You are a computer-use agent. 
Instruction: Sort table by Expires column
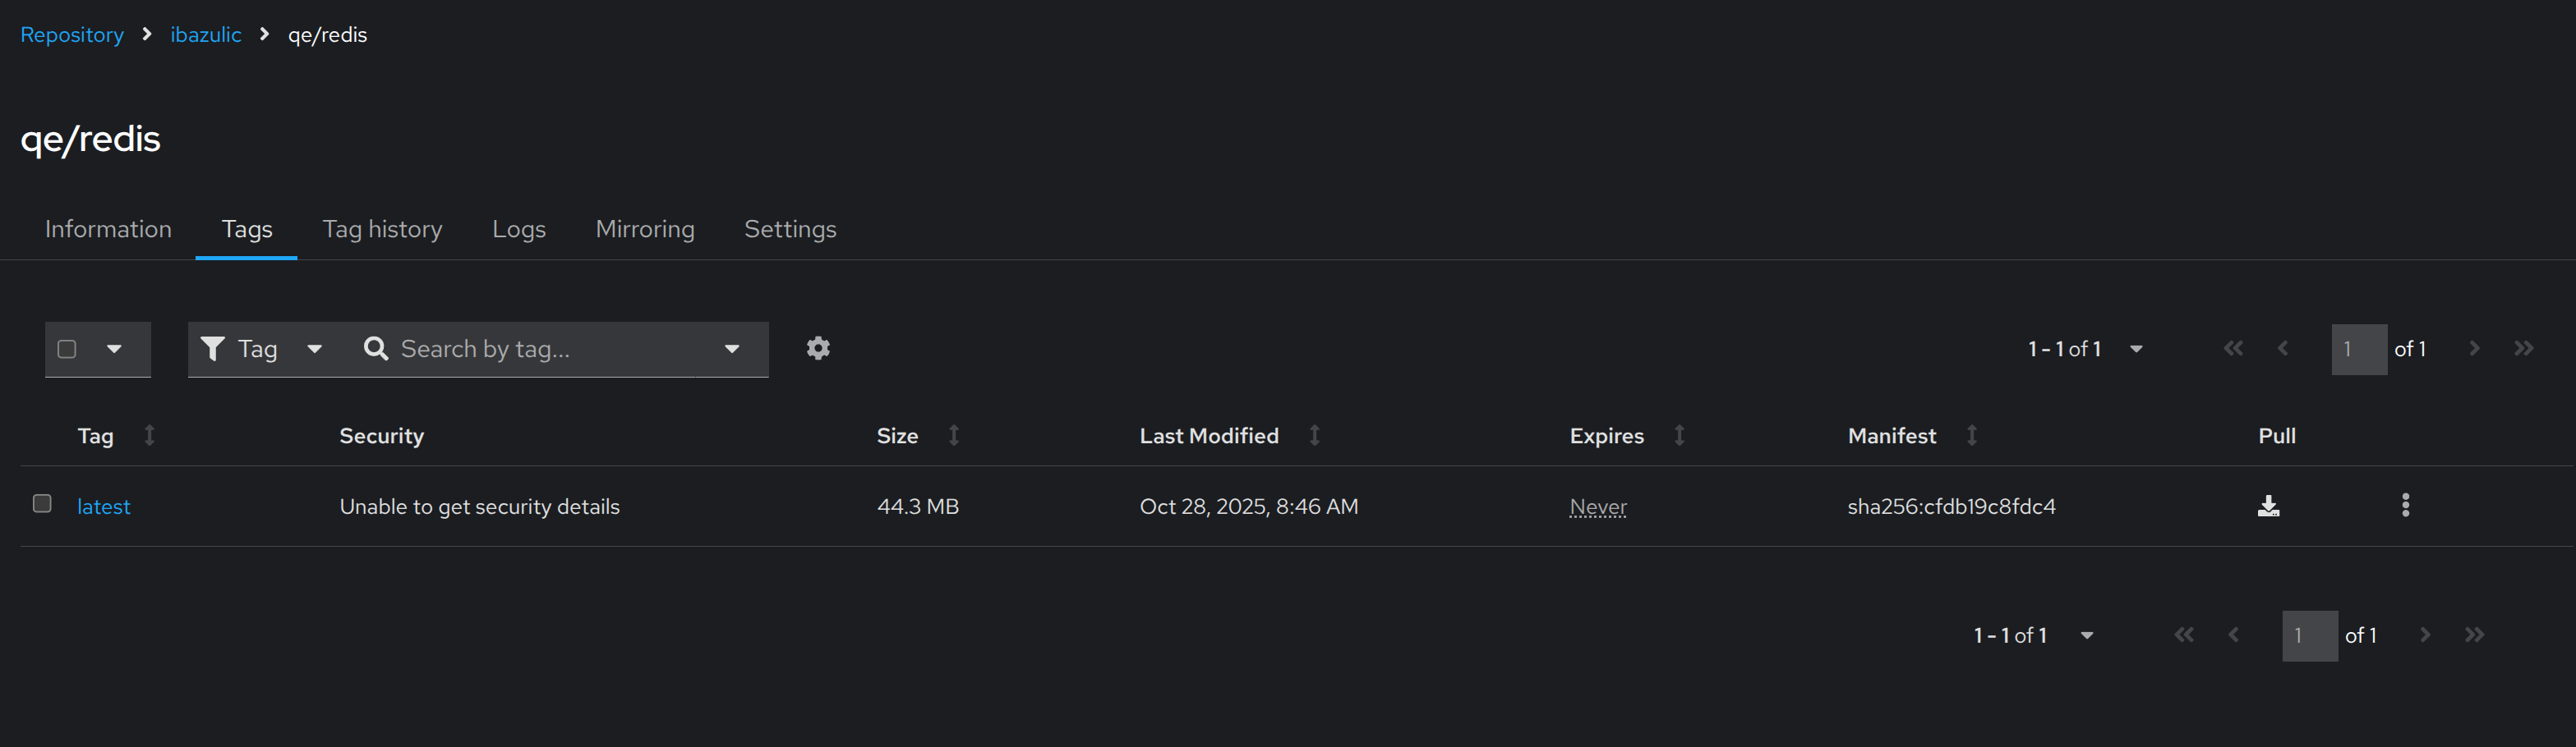pyautogui.click(x=1679, y=435)
